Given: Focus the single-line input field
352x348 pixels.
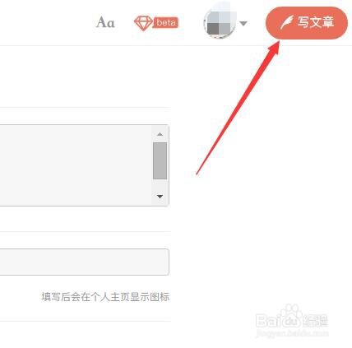Looking at the screenshot, I should click(x=85, y=262).
